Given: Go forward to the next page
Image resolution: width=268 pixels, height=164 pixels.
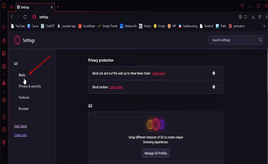Looking at the screenshot, I should (18, 17).
